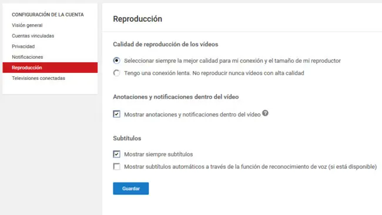Screen dimensions: 382x215
Task: Select best quality for my connection radio
Action: 117,61
